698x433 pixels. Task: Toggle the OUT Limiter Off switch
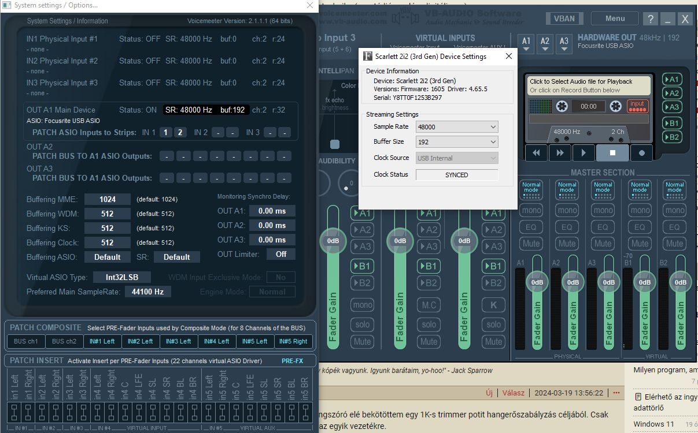point(280,254)
